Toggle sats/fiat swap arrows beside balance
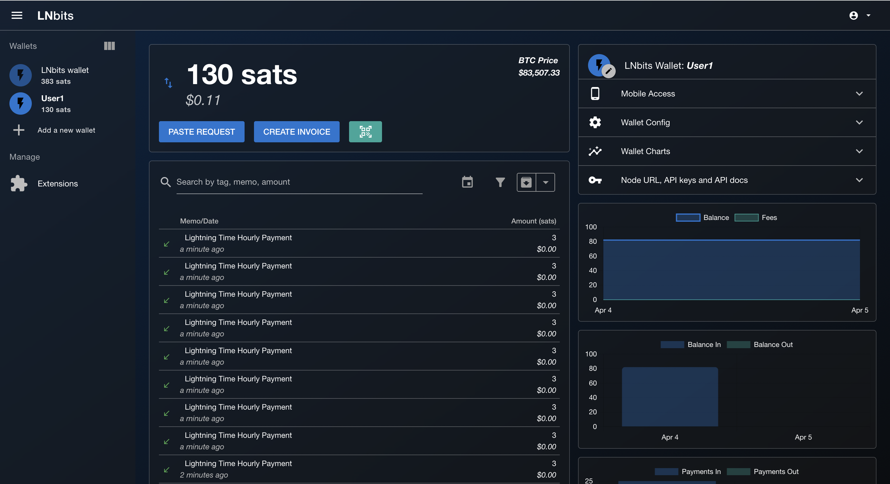890x484 pixels. coord(168,83)
